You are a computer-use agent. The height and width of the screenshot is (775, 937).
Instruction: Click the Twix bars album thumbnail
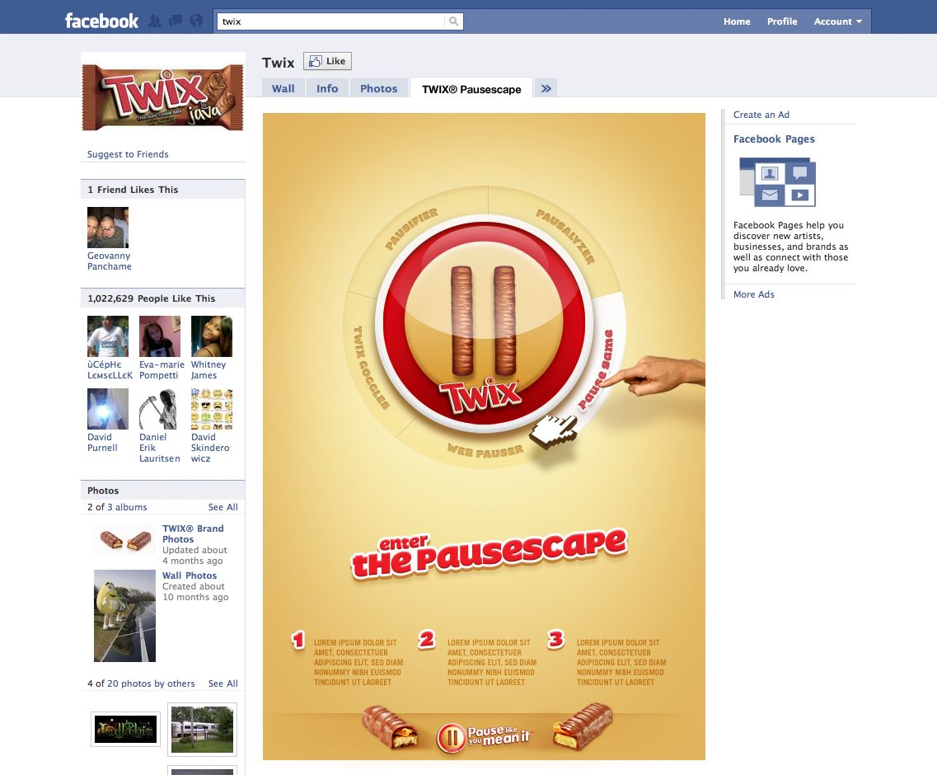coord(125,541)
